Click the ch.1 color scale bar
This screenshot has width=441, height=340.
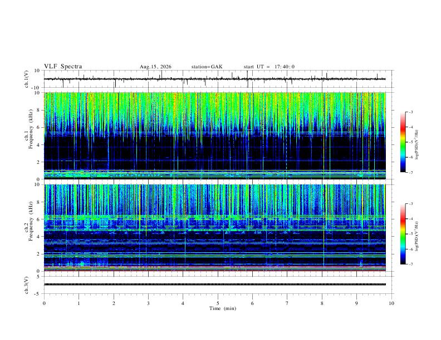coord(403,142)
